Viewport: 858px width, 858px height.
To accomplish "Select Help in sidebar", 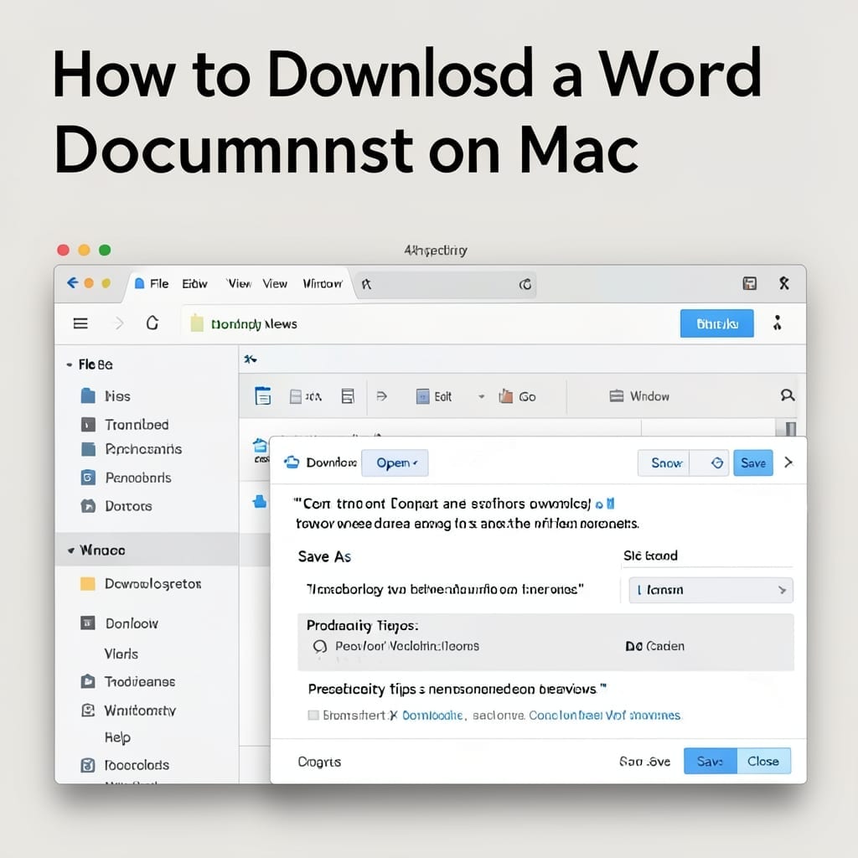I will click(x=117, y=737).
